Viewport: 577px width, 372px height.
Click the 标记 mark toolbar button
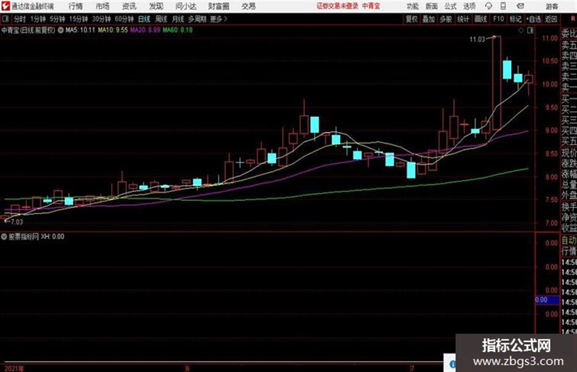pos(515,19)
